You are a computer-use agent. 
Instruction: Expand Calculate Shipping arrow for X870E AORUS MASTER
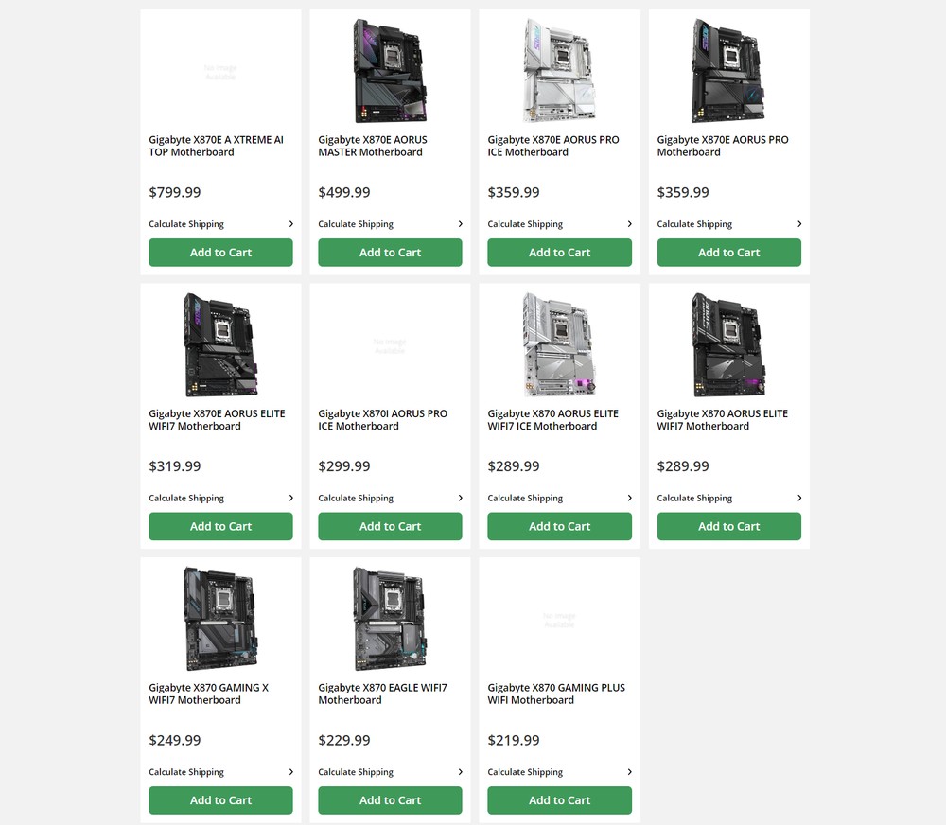pos(460,224)
